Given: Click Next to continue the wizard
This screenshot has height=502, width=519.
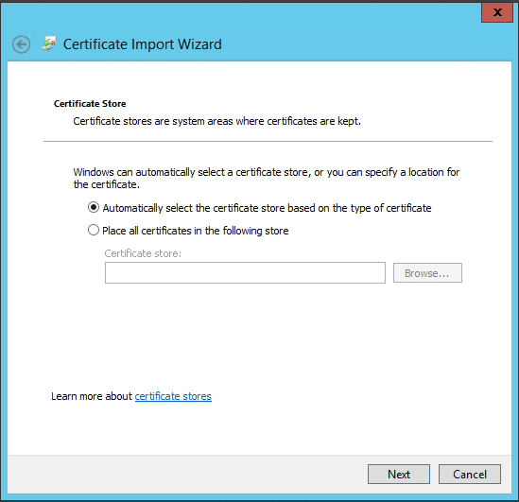Looking at the screenshot, I should 399,475.
